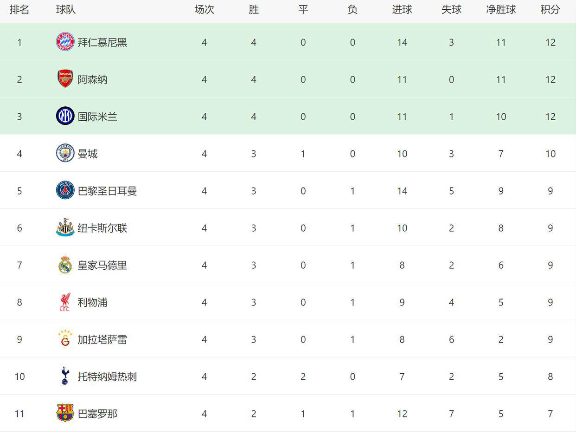This screenshot has height=435, width=576.
Task: Click the Tottenham Hotspur cockerel logo
Action: coord(65,376)
